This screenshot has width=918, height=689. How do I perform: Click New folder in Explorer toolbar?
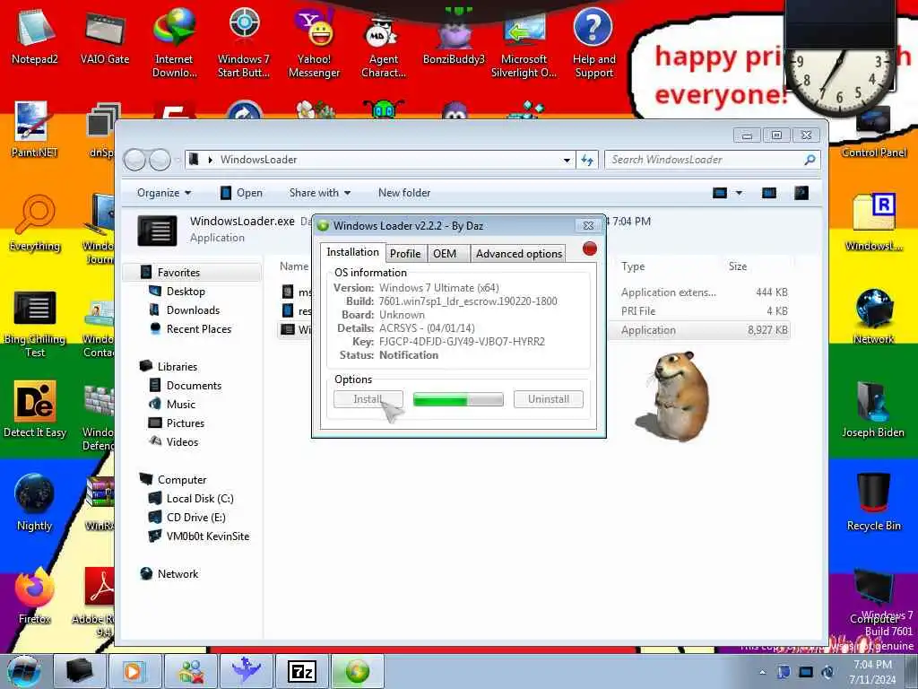[404, 193]
